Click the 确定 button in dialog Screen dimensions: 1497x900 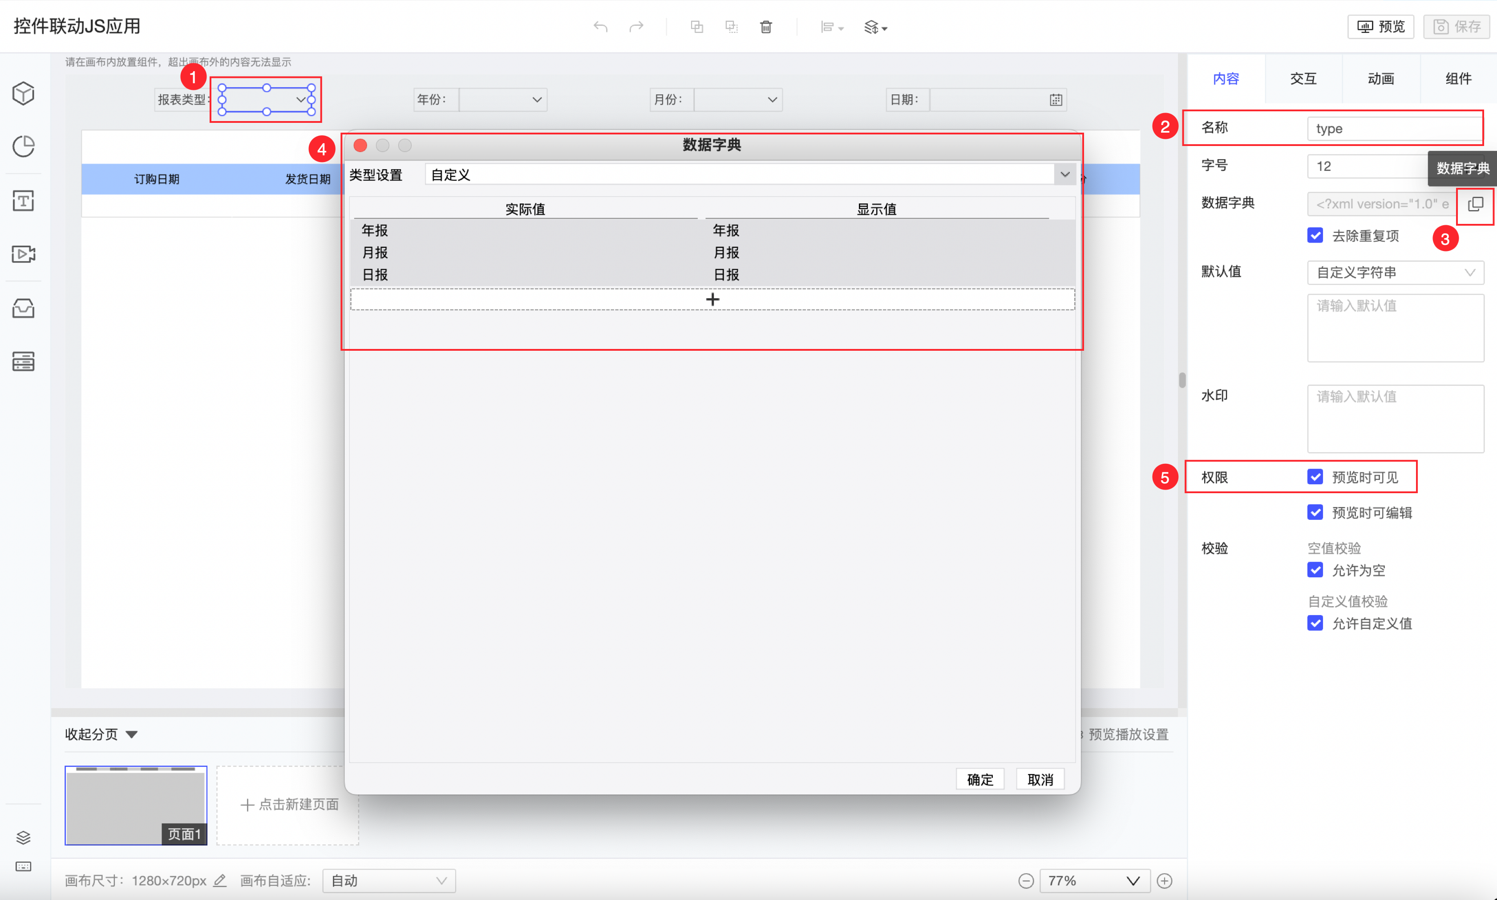(980, 779)
